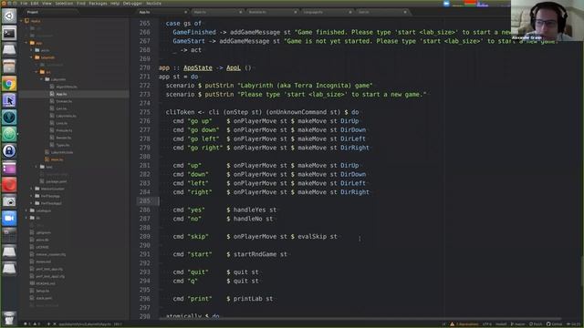584x328 pixels.
Task: Open LICENSE file in the tree
Action: point(42,247)
